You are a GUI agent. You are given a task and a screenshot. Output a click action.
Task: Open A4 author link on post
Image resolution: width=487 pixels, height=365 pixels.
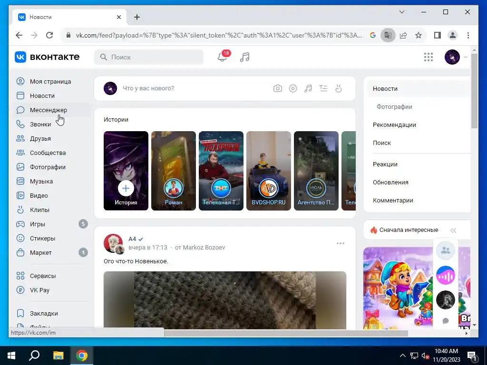132,239
